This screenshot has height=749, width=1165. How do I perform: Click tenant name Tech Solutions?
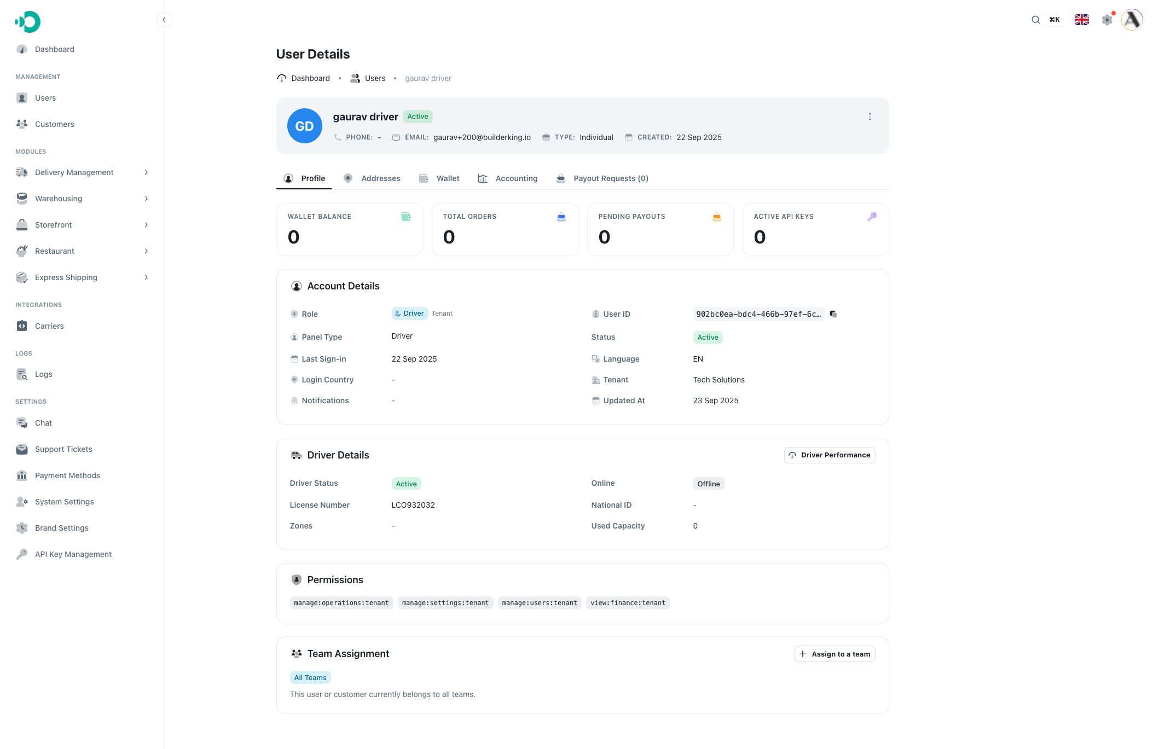point(719,380)
